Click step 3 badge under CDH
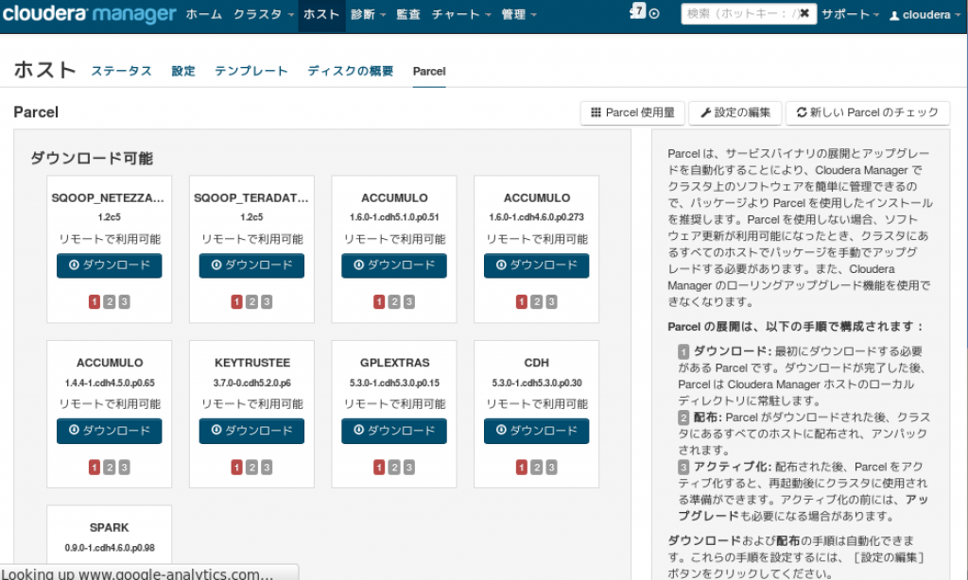Screen dimensions: 968x580 [551, 467]
